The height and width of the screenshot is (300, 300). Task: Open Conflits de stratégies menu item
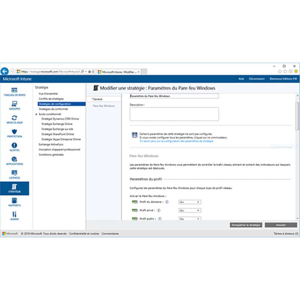(51, 99)
